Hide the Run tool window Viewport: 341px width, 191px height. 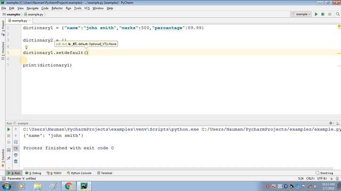point(338,123)
